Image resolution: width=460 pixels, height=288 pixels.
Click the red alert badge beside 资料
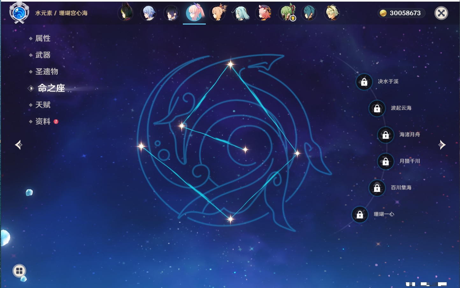point(56,122)
